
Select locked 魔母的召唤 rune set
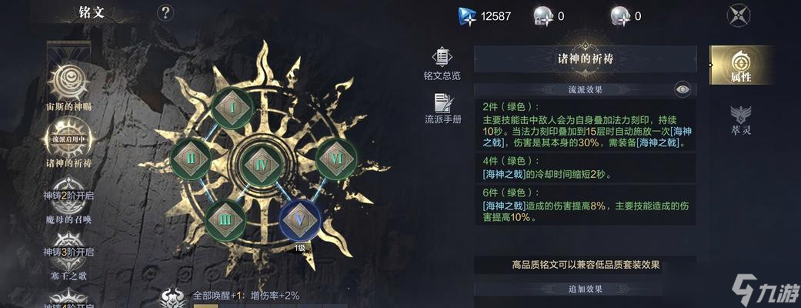pyautogui.click(x=69, y=201)
